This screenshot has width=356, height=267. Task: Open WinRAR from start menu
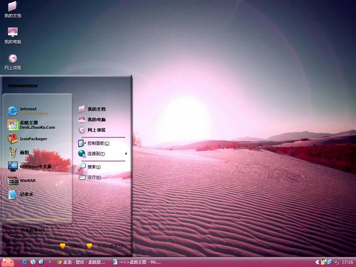point(22,180)
